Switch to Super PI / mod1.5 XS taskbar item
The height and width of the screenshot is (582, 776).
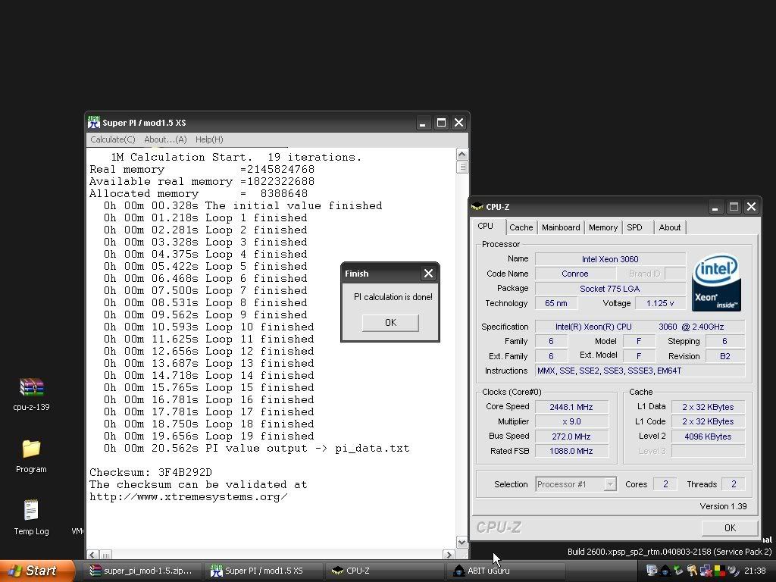[x=264, y=571]
